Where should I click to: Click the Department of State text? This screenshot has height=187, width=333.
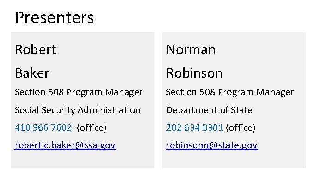(x=209, y=110)
